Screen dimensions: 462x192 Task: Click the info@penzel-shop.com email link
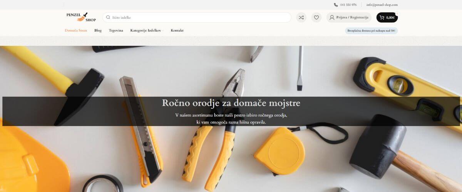click(382, 5)
